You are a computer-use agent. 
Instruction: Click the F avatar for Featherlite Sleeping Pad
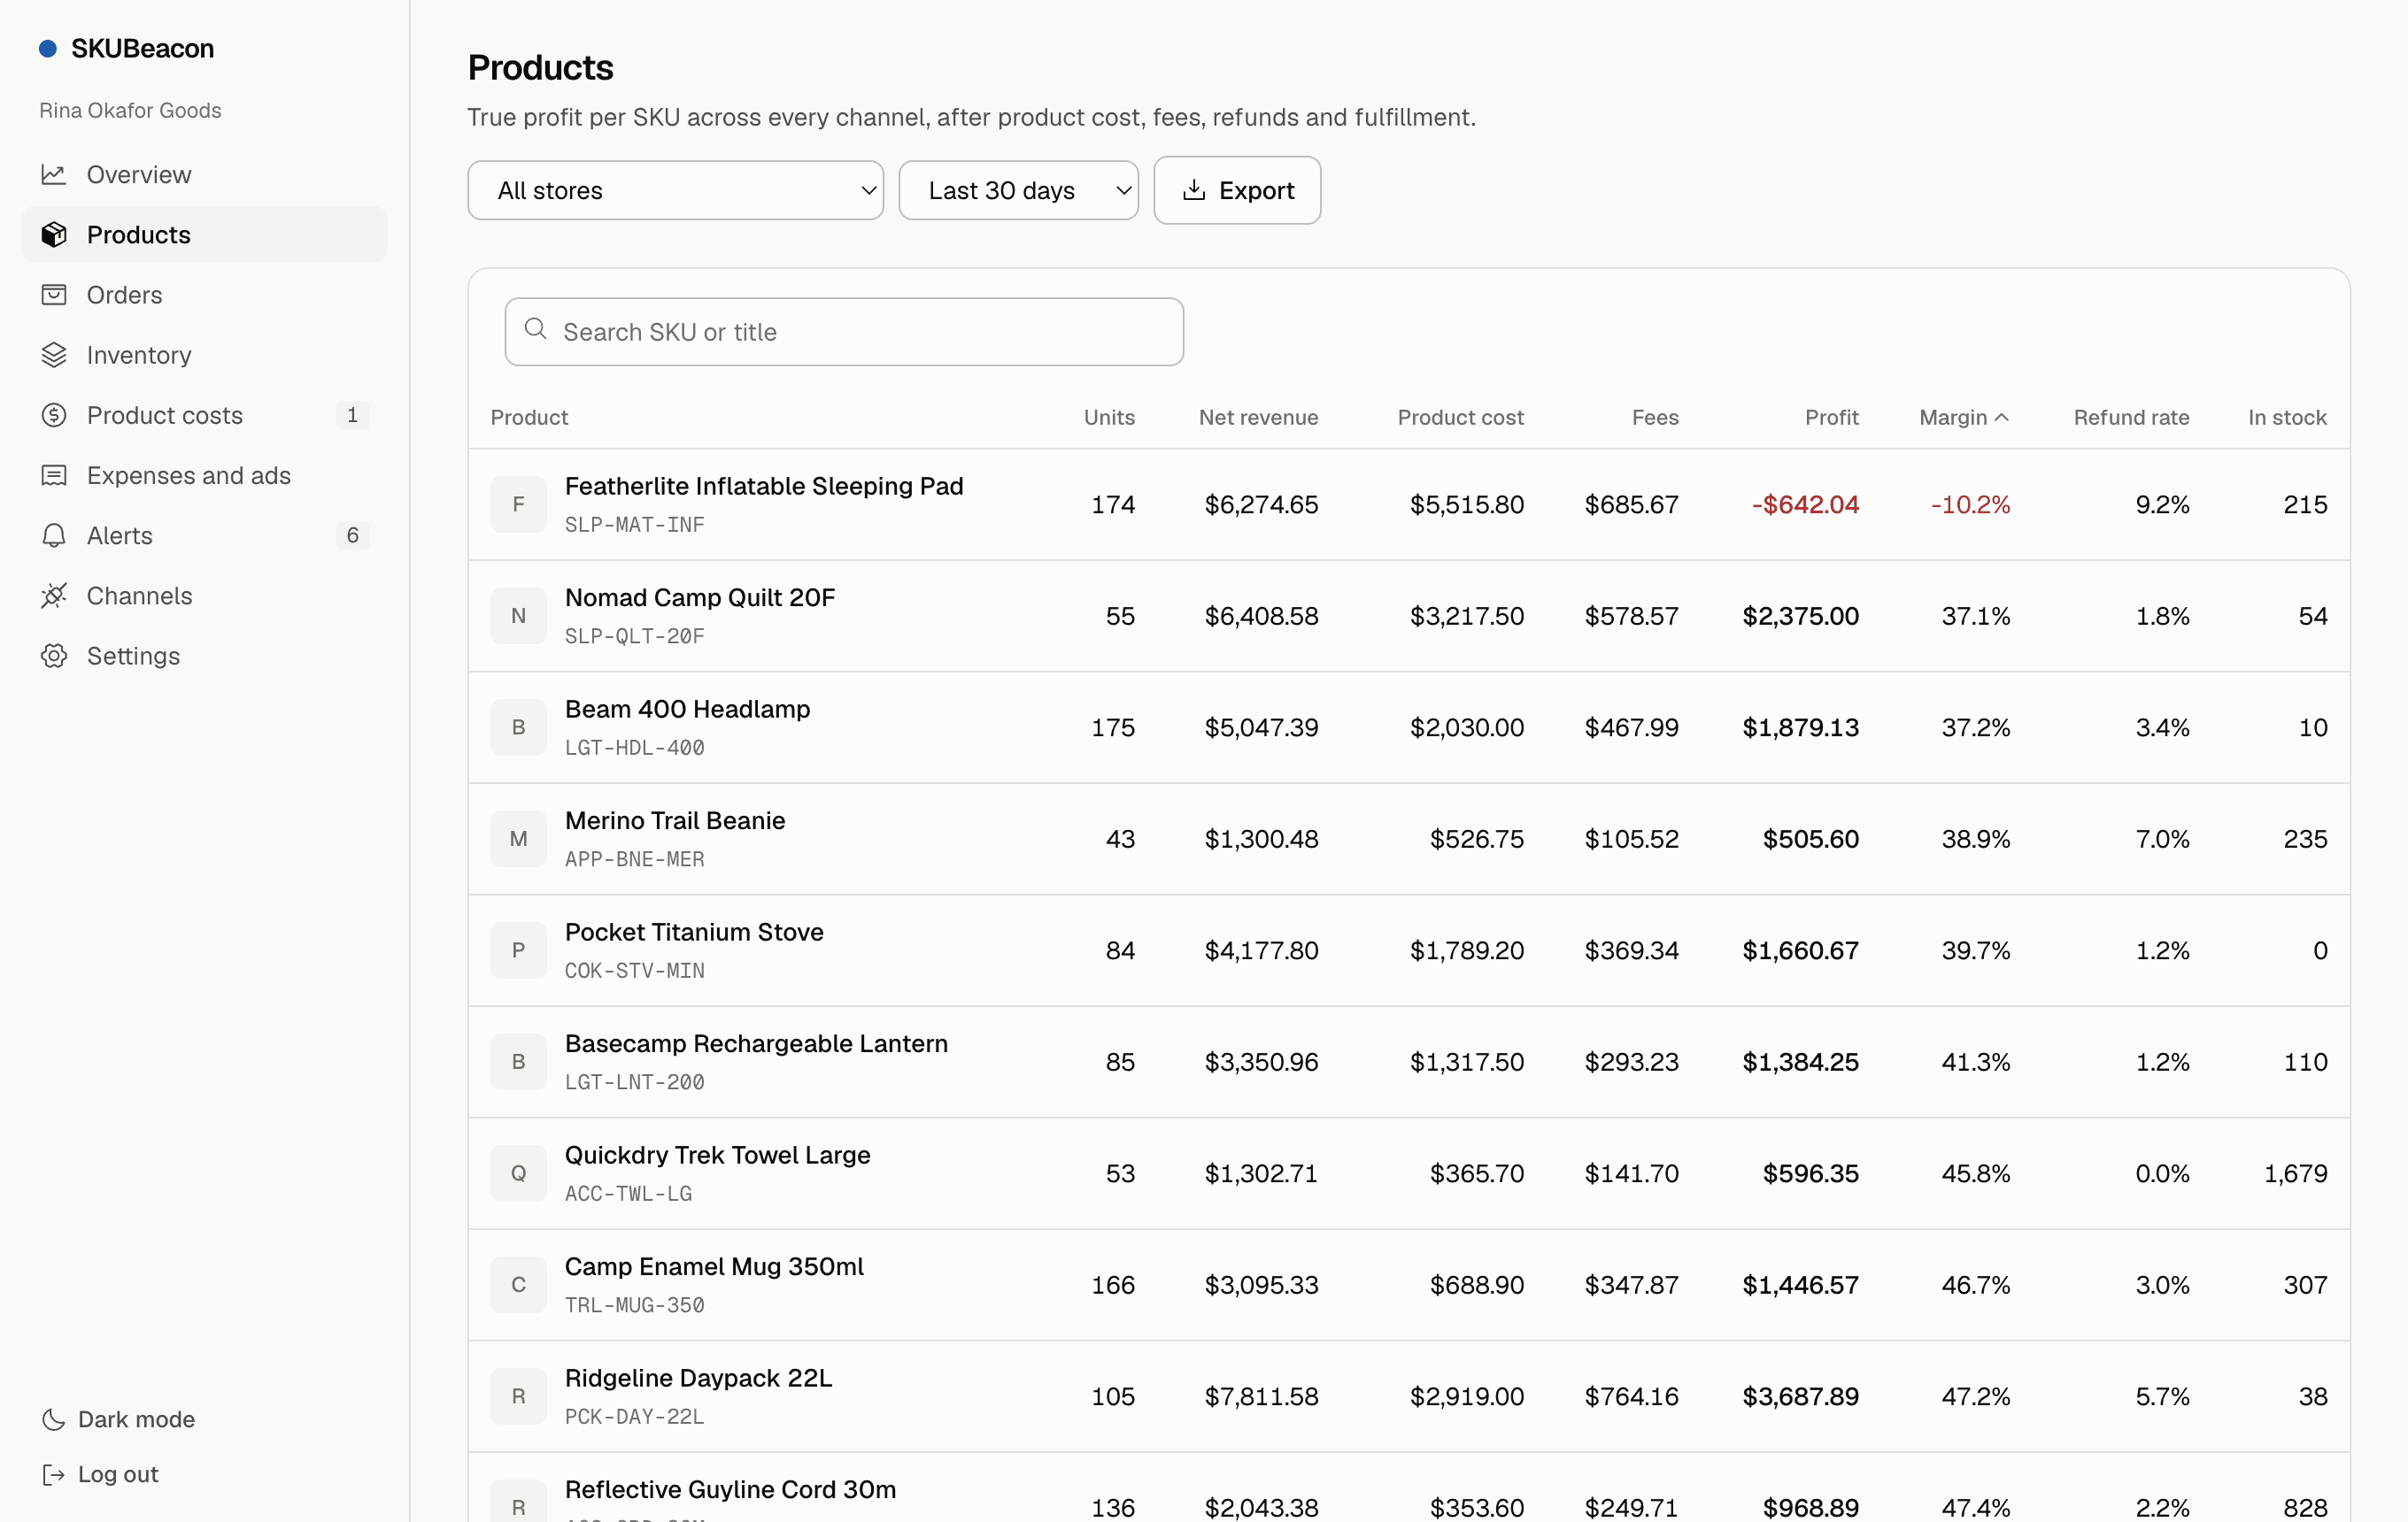pyautogui.click(x=518, y=503)
